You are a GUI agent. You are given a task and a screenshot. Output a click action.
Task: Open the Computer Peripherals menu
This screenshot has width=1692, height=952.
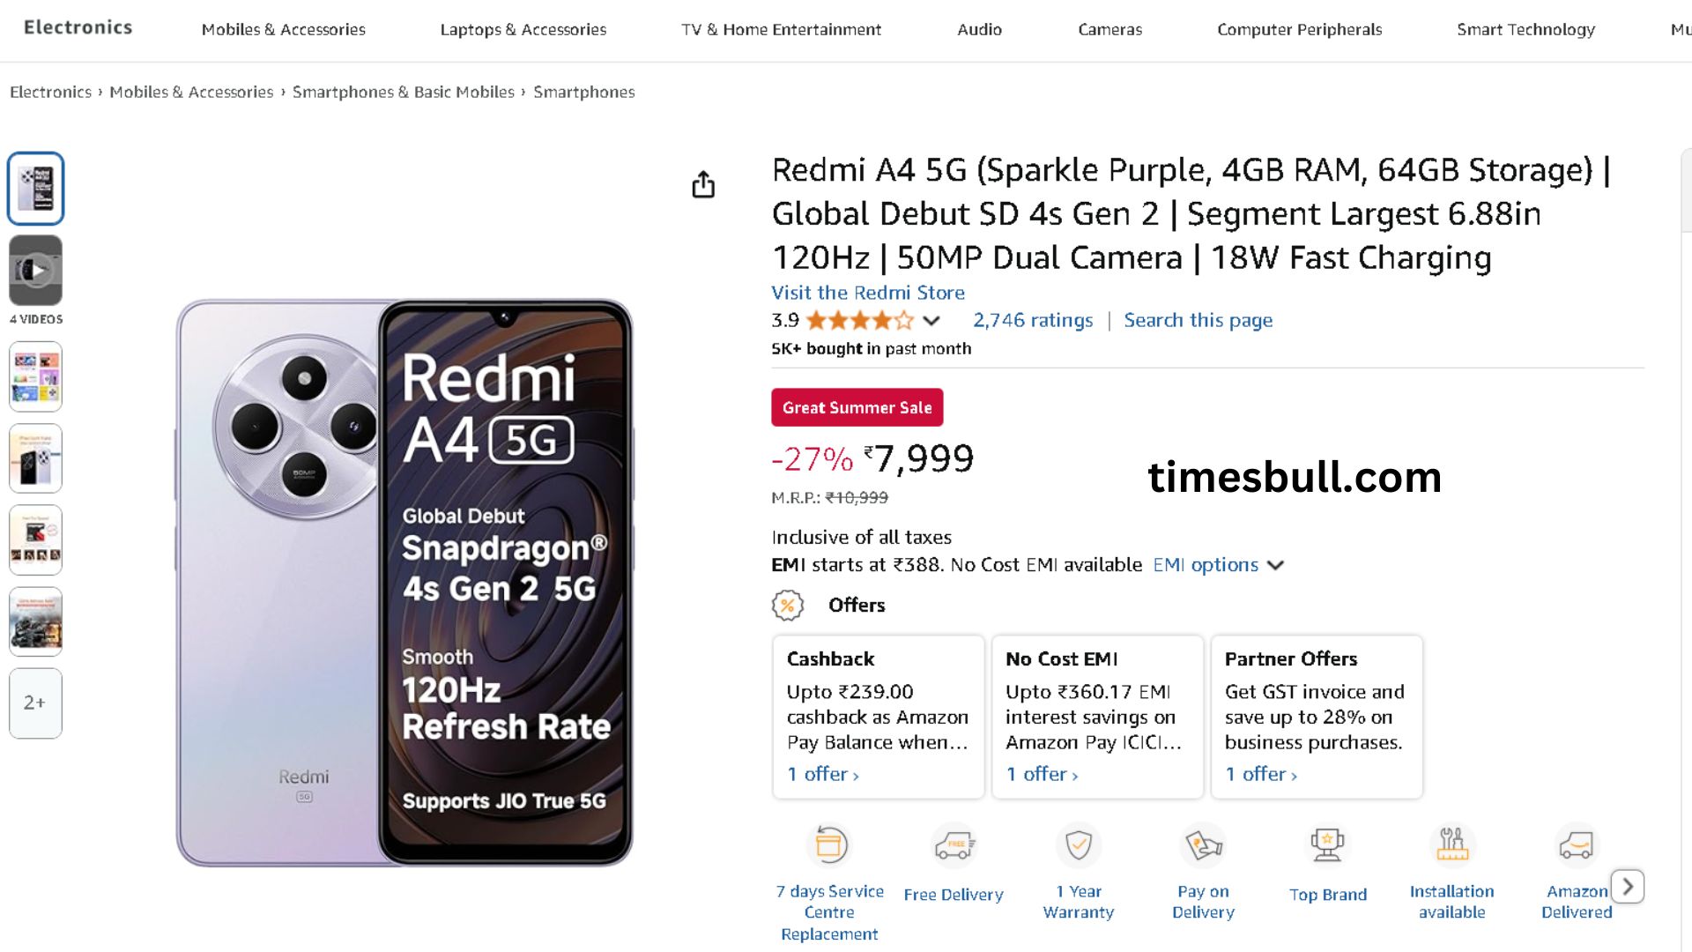click(x=1299, y=29)
